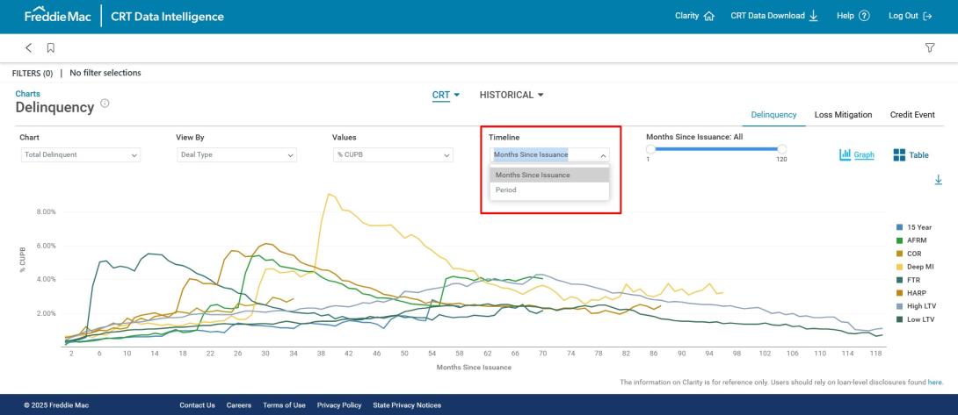Viewport: 958px width, 415px height.
Task: Click the right handle of Months Since Issuance slider
Action: tap(781, 148)
